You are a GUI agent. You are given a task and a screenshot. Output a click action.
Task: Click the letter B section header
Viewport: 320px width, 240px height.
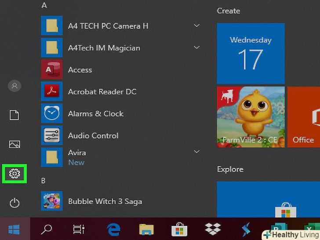point(44,181)
